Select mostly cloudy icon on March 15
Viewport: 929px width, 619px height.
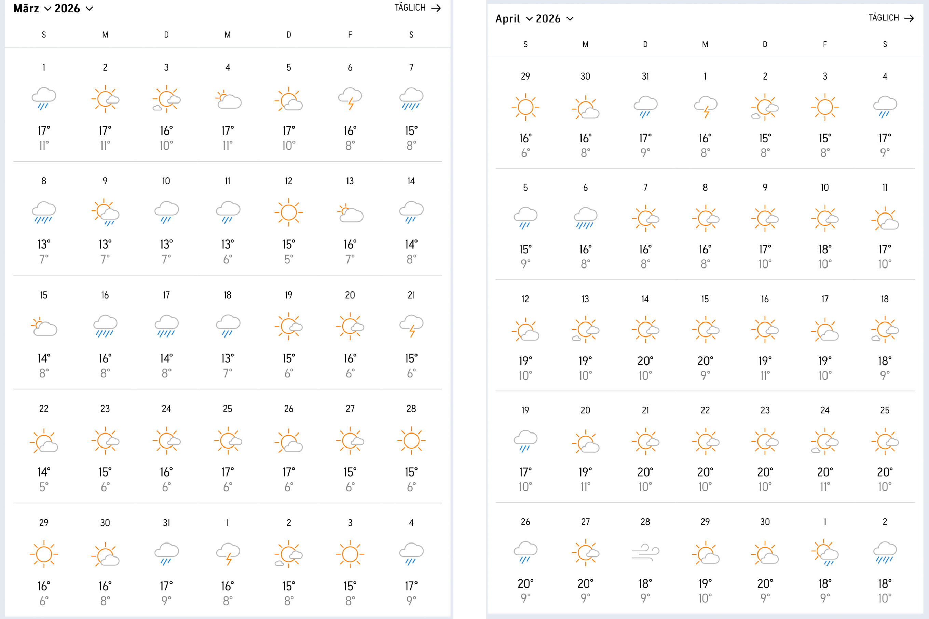click(x=44, y=327)
